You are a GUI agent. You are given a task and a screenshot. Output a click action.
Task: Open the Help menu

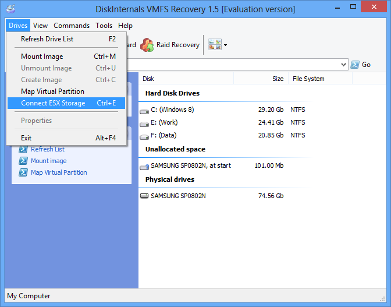[x=125, y=26]
